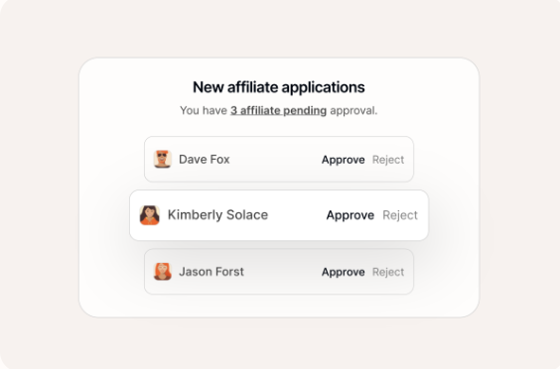Click the word 'approval.' in the subtitle
This screenshot has height=369, width=560.
353,111
